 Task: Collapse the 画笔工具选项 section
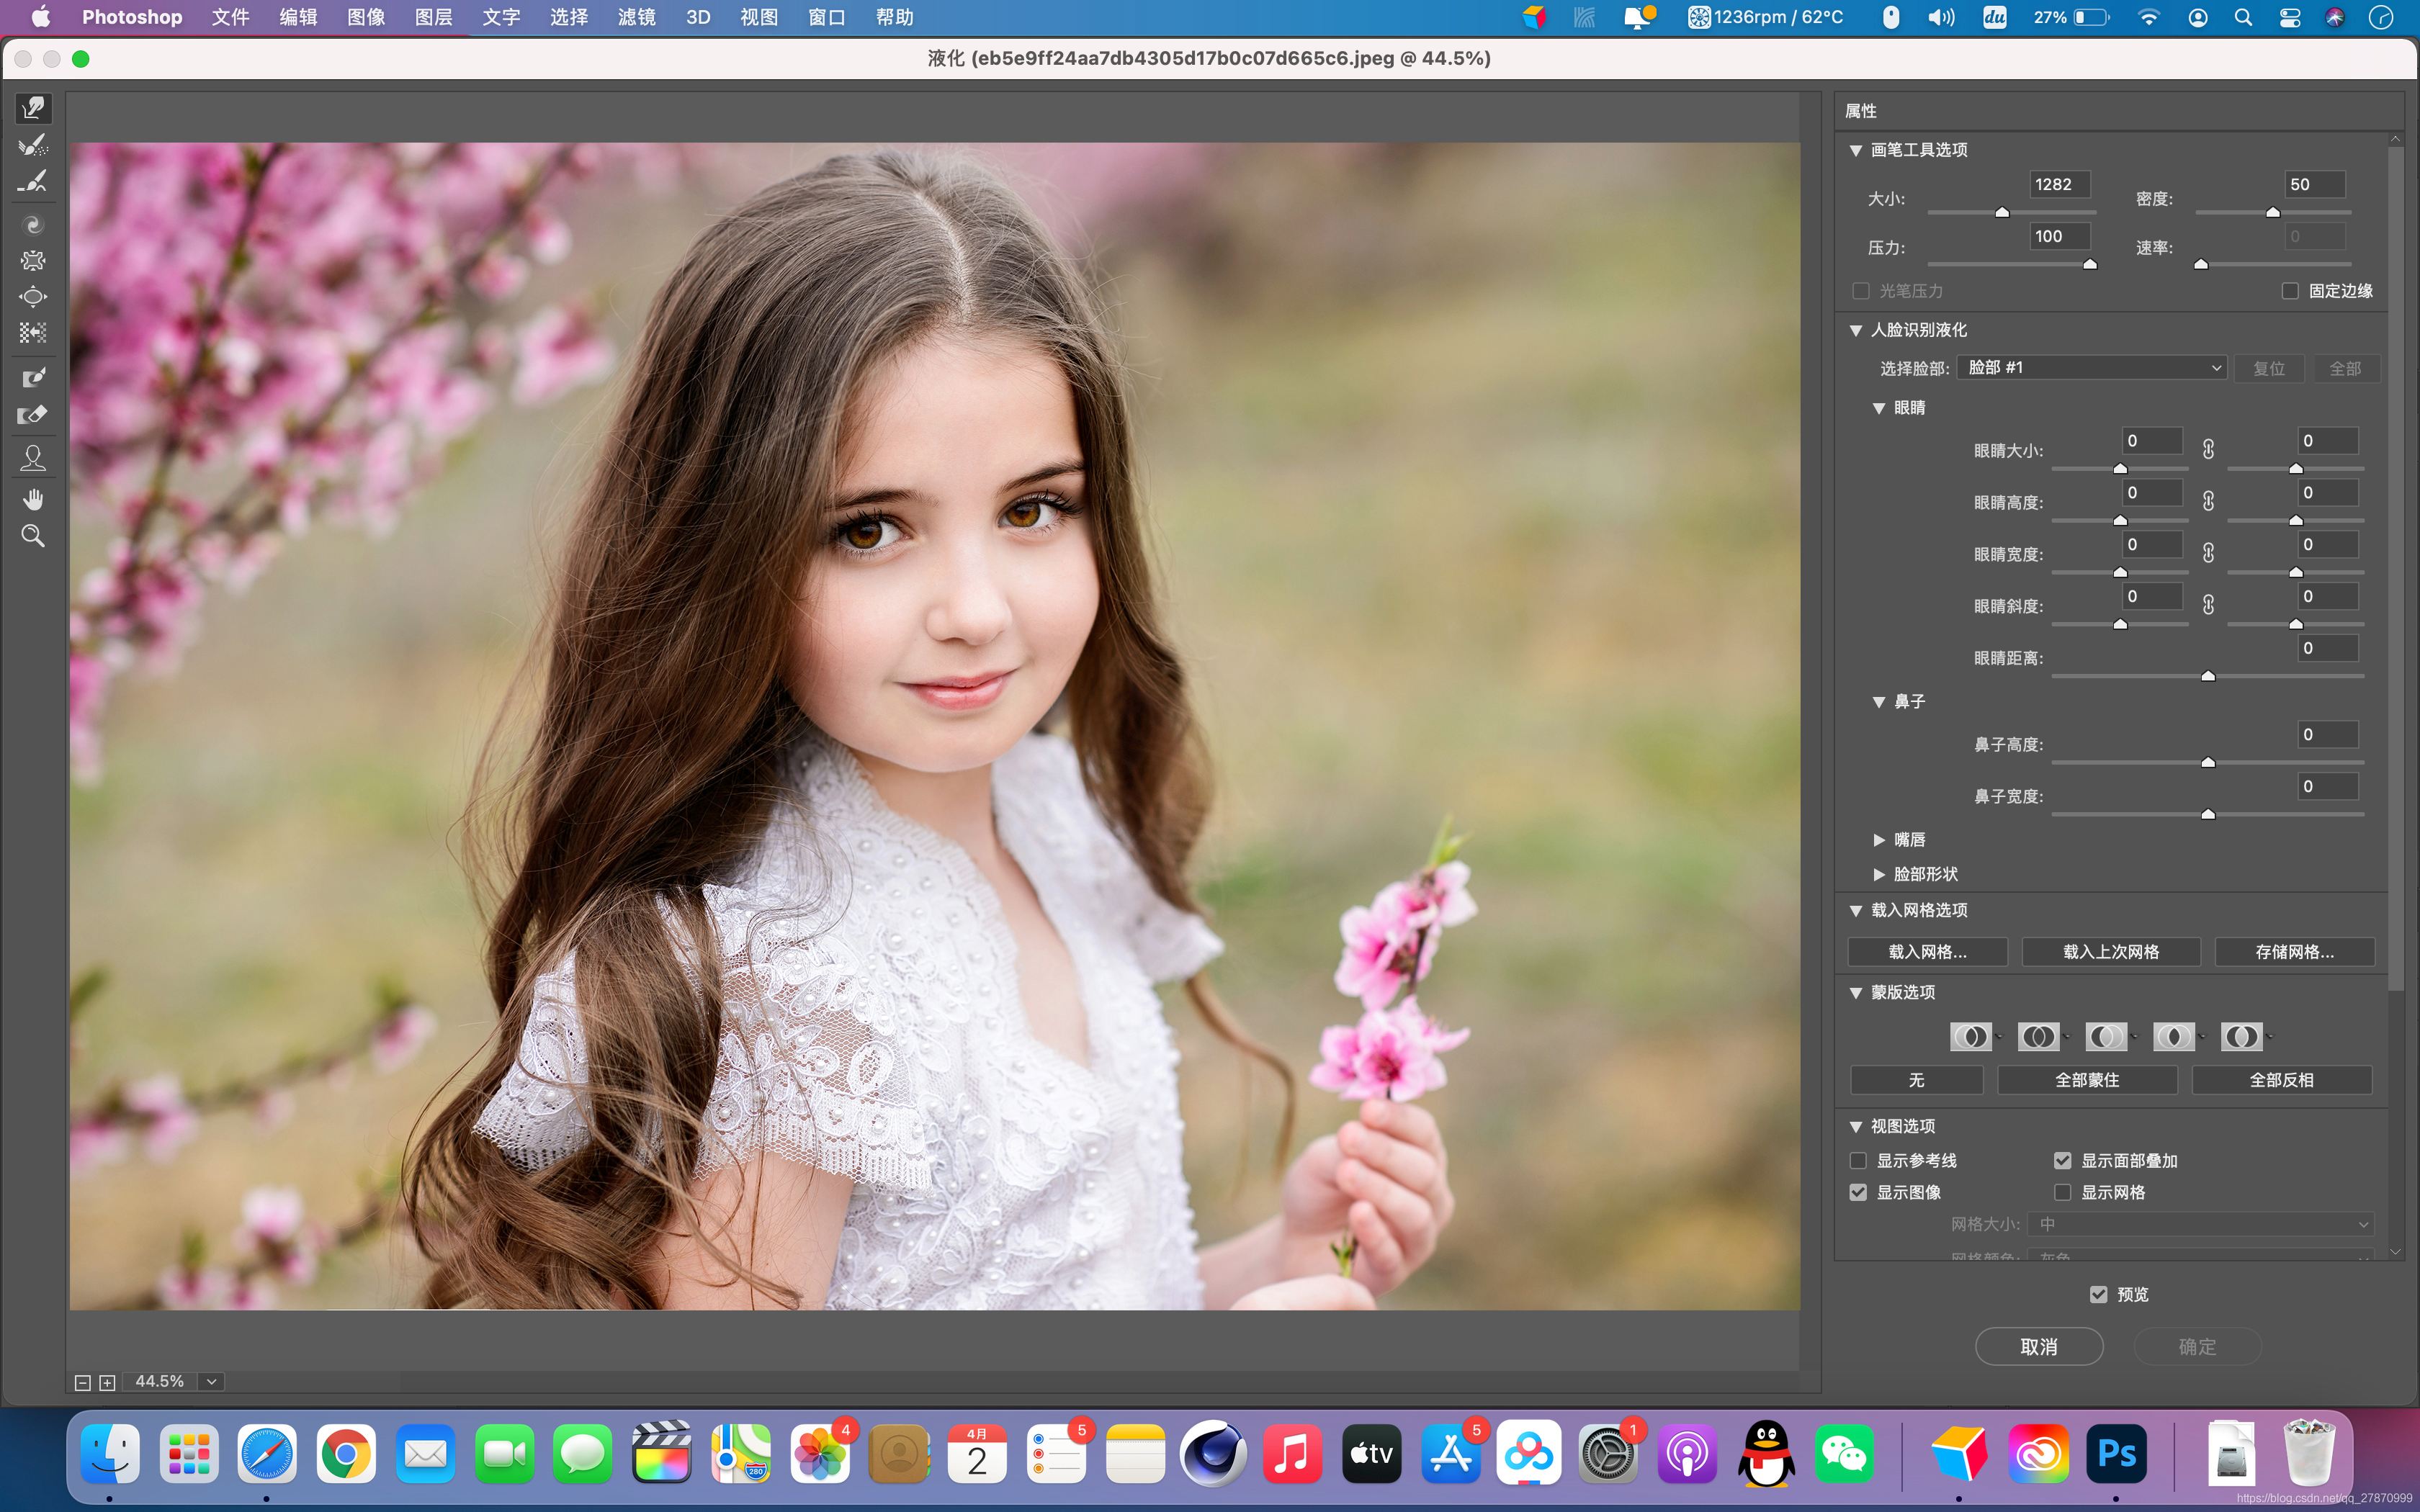[x=1856, y=150]
